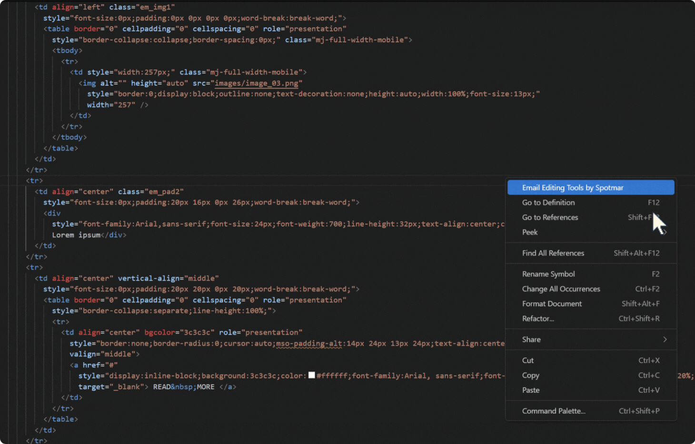
Task: Choose Change All Occurrences
Action: click(x=561, y=289)
